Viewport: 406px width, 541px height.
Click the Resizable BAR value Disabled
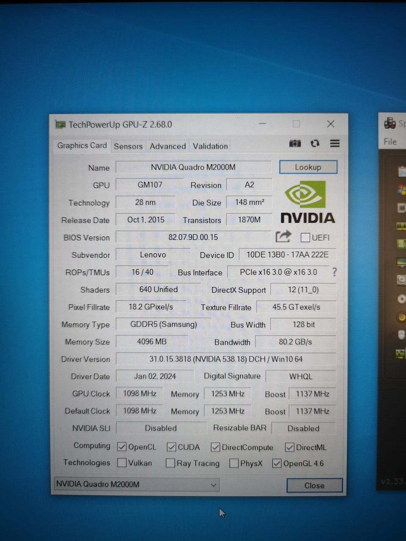tap(304, 428)
